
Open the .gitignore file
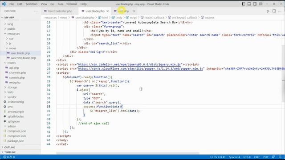point(20,121)
